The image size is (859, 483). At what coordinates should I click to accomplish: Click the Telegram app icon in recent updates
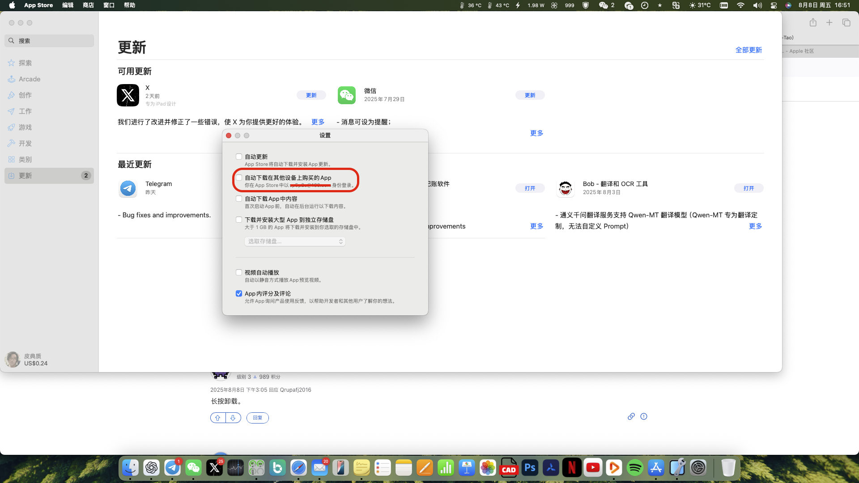128,188
